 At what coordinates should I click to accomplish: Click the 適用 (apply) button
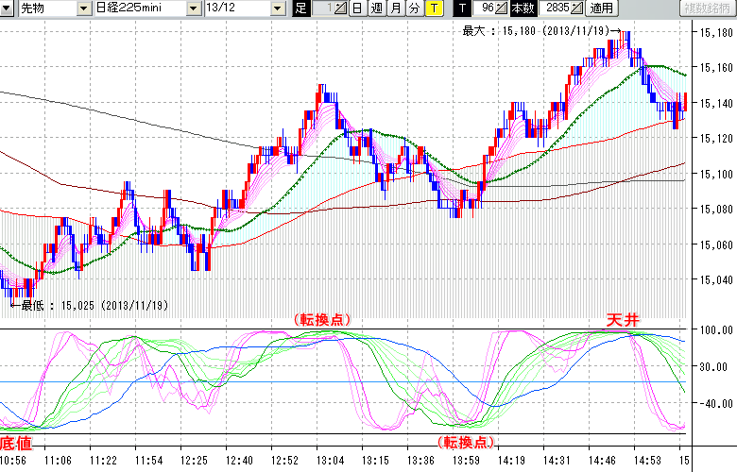click(601, 8)
